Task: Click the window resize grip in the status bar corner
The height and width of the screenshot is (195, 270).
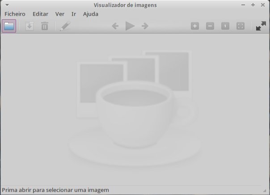Action: pos(265,191)
